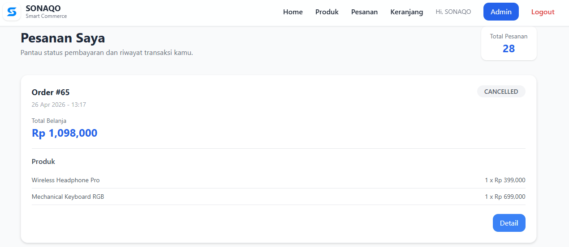The width and height of the screenshot is (569, 247).
Task: Open Detail for Order #65
Action: pyautogui.click(x=509, y=223)
